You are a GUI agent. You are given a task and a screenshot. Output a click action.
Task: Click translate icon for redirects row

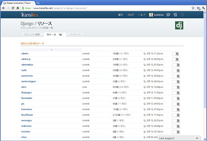tap(178, 127)
